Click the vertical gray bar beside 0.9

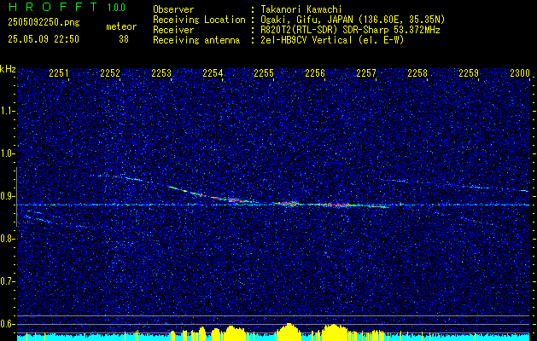[16, 197]
